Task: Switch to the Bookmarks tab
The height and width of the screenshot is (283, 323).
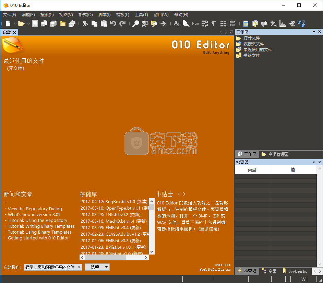Action: click(295, 271)
